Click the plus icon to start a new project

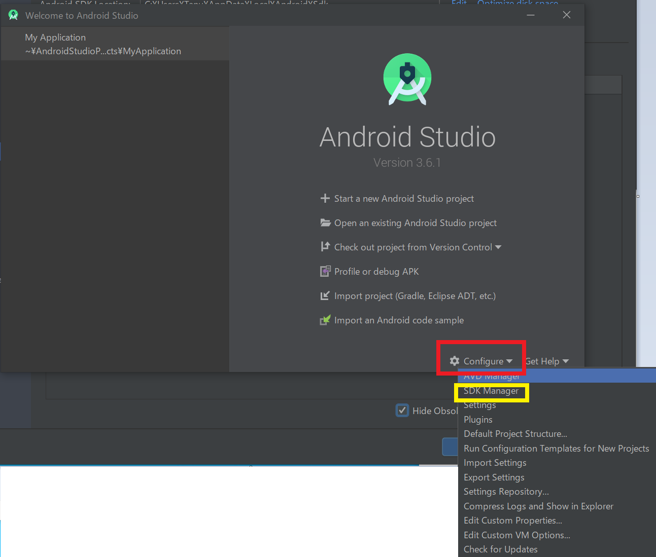pos(325,198)
